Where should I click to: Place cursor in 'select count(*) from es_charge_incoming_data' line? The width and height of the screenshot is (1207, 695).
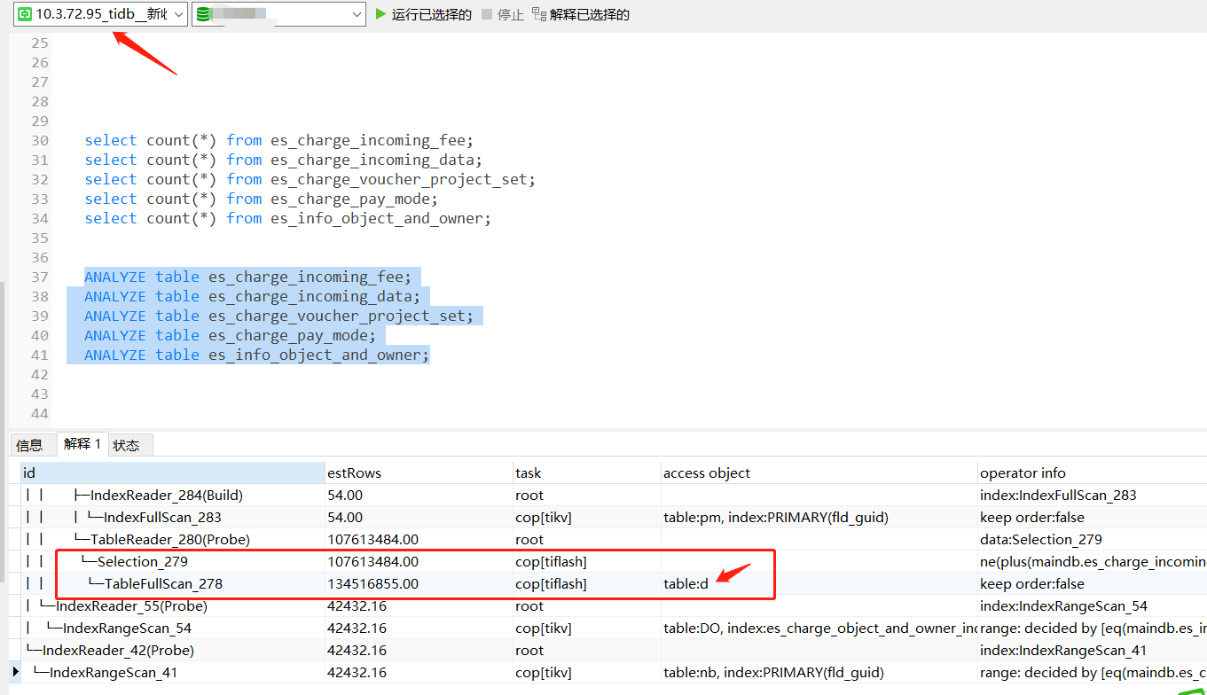[283, 160]
